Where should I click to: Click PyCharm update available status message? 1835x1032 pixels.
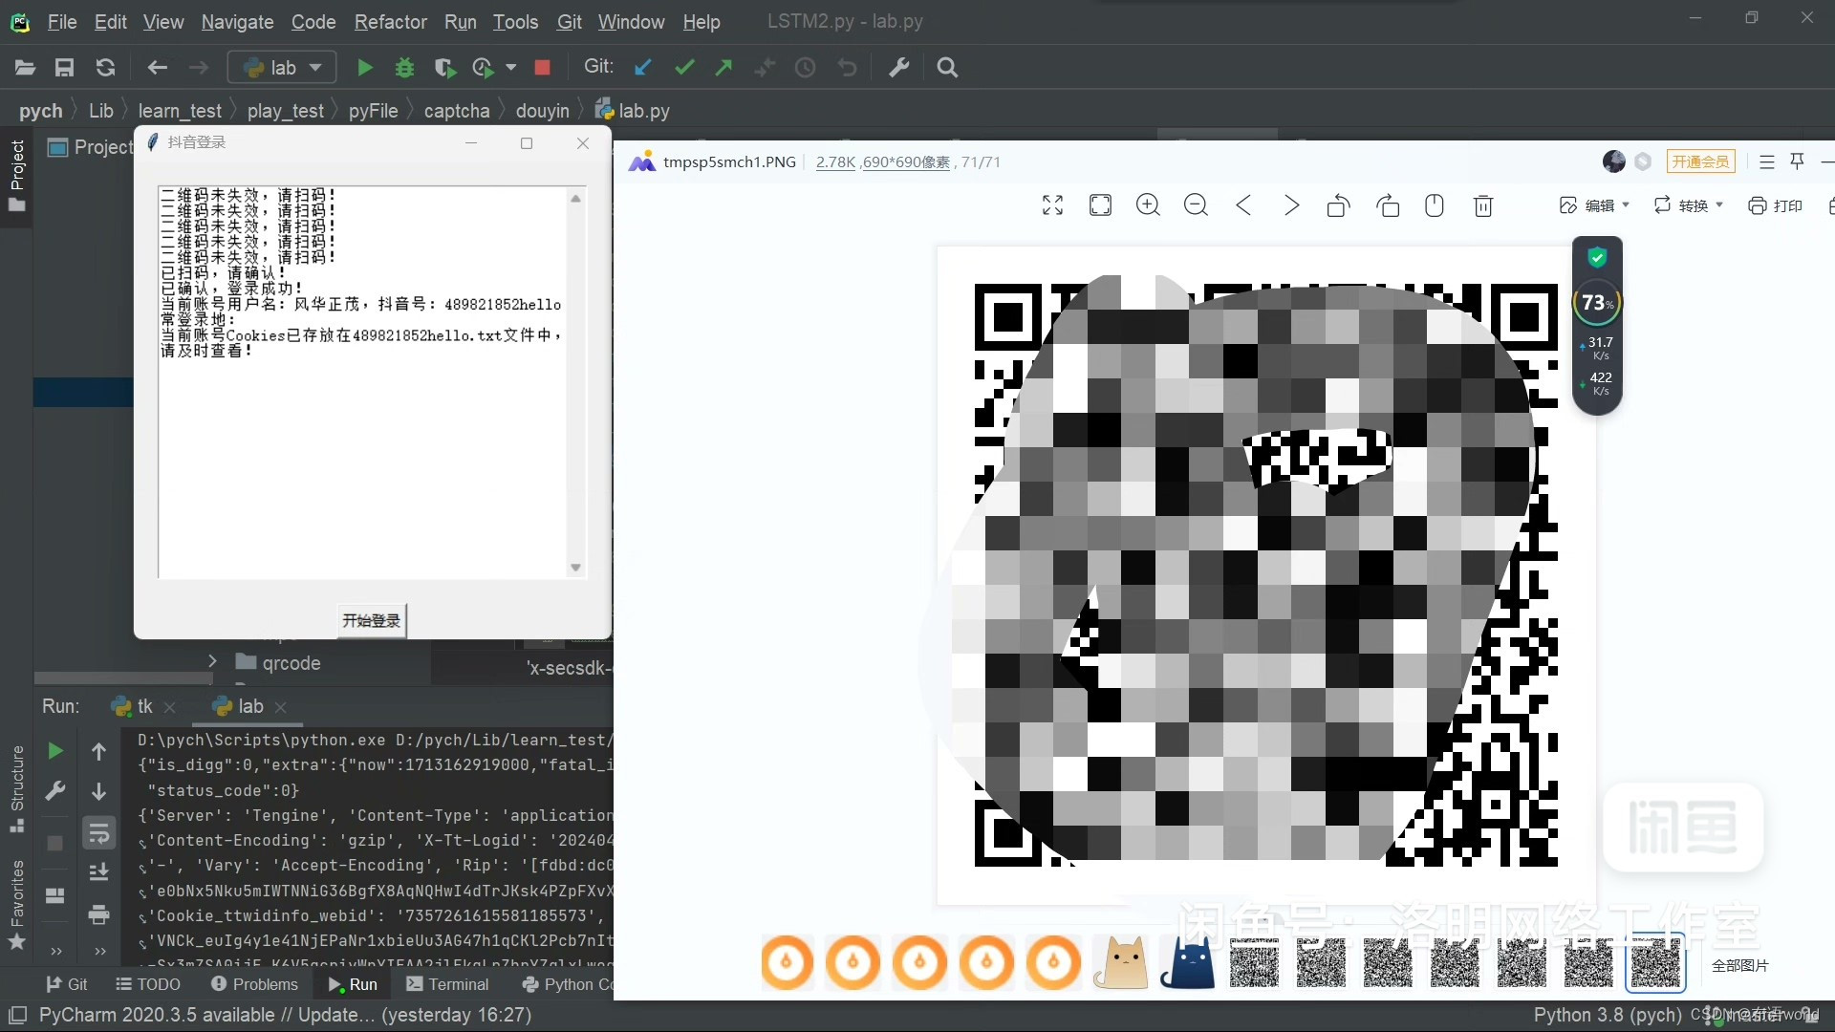[285, 1015]
